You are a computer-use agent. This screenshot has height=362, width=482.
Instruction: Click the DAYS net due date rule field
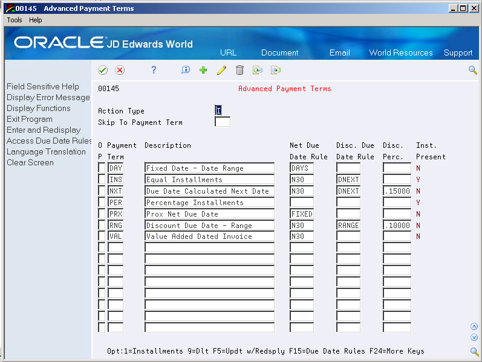tap(302, 168)
